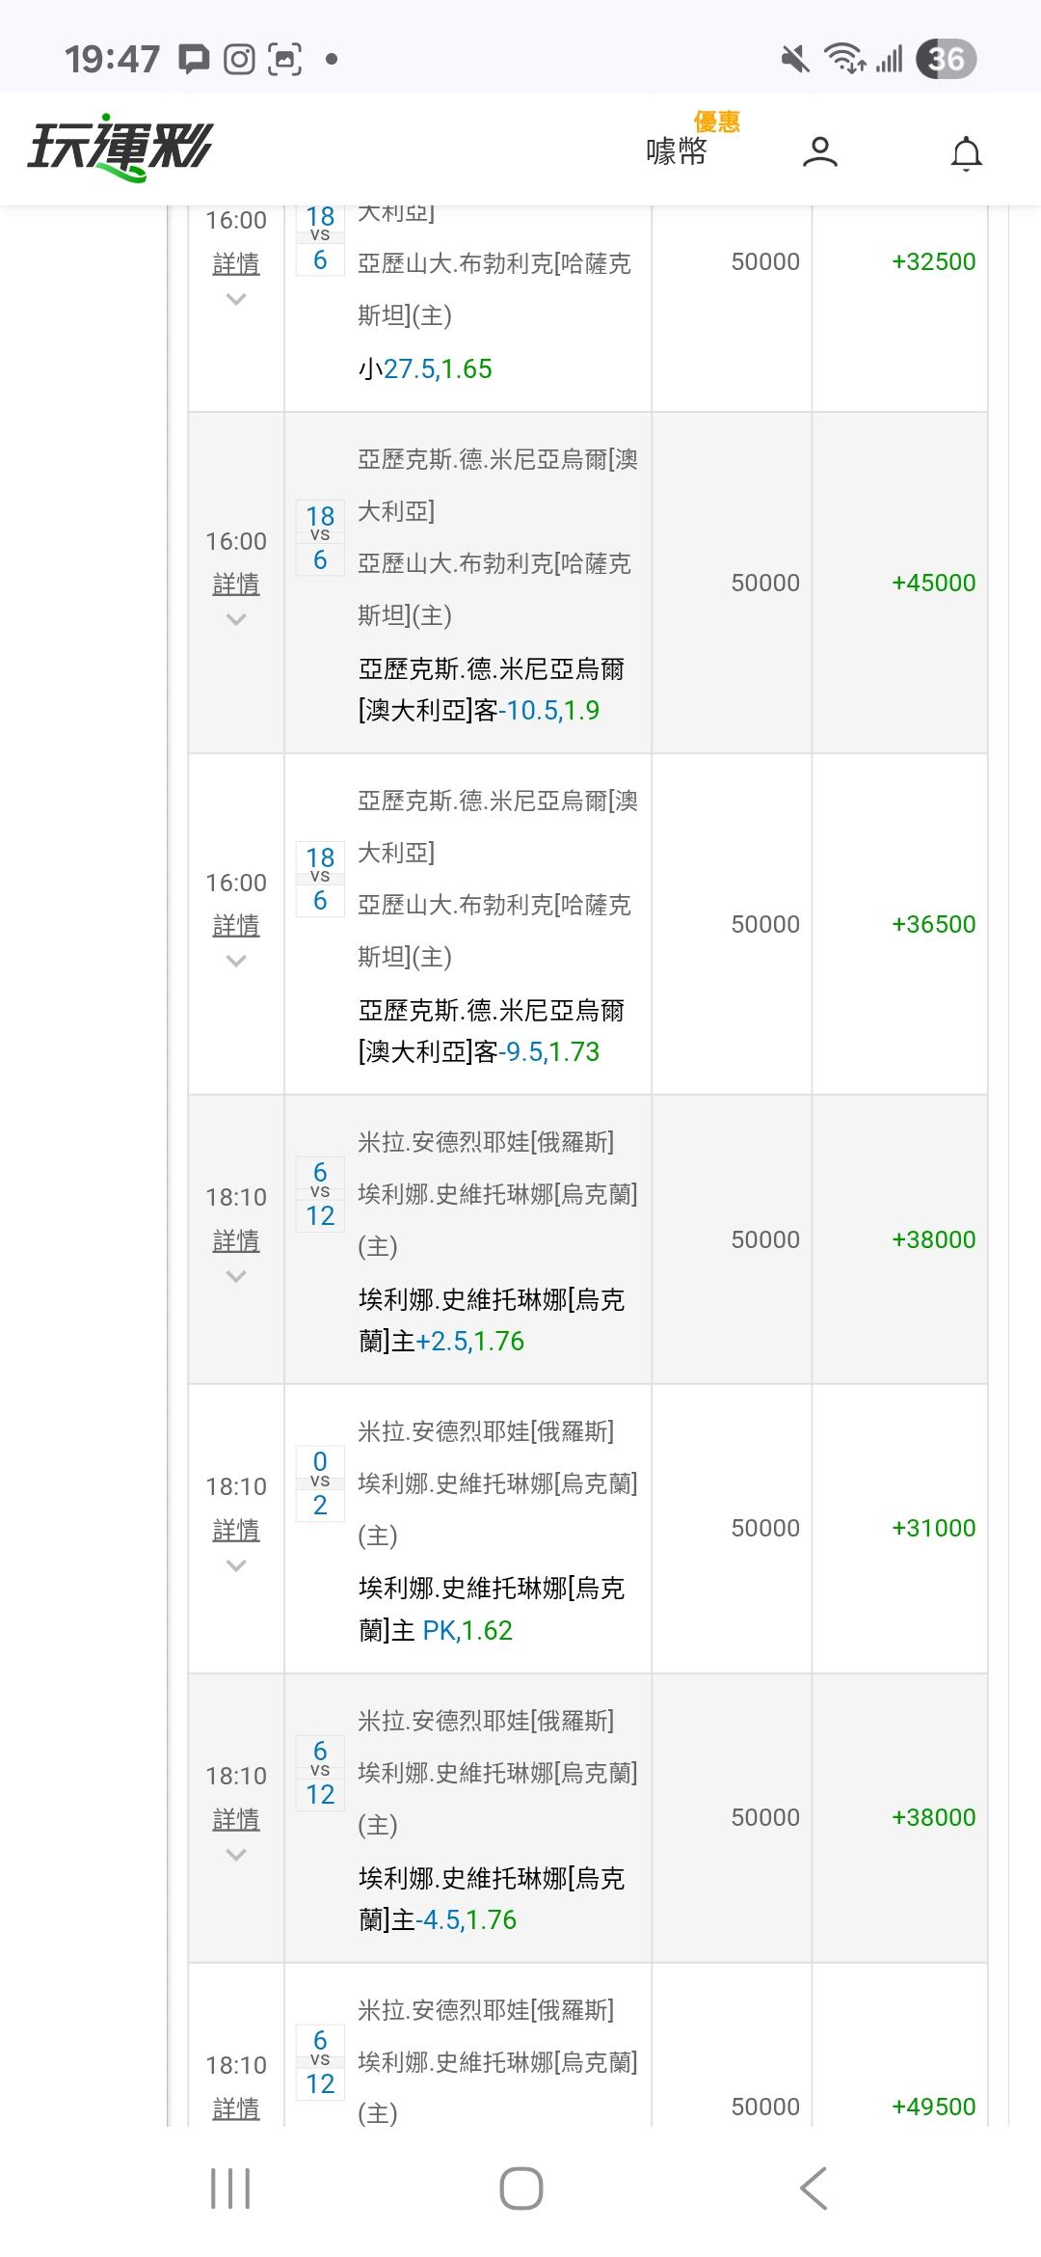This screenshot has width=1041, height=2257.
Task: Expand the chevron under the PK,1.62 bet's 詳情
Action: pyautogui.click(x=236, y=1566)
